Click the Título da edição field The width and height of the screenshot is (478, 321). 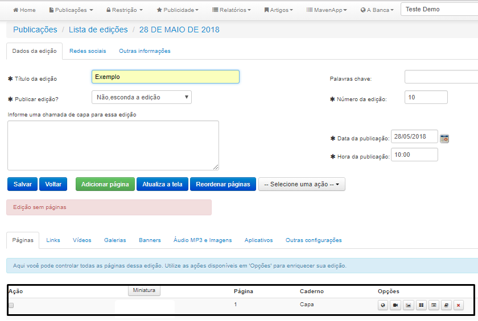click(166, 77)
